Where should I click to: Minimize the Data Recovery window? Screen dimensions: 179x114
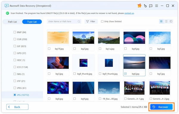(162, 6)
